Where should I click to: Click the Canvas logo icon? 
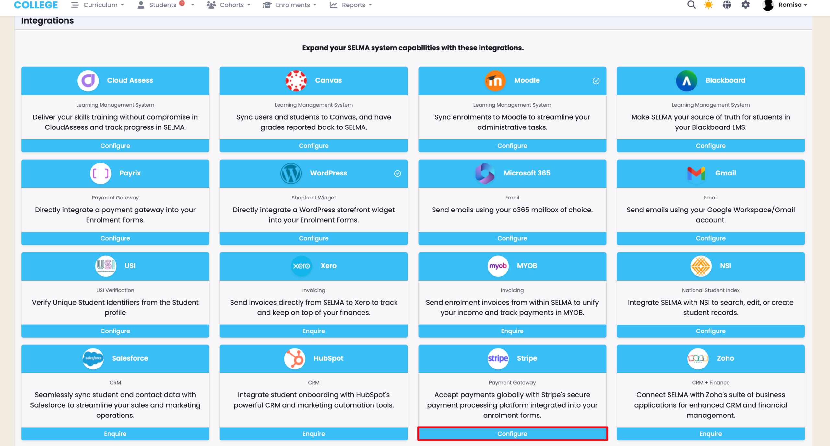(x=296, y=81)
